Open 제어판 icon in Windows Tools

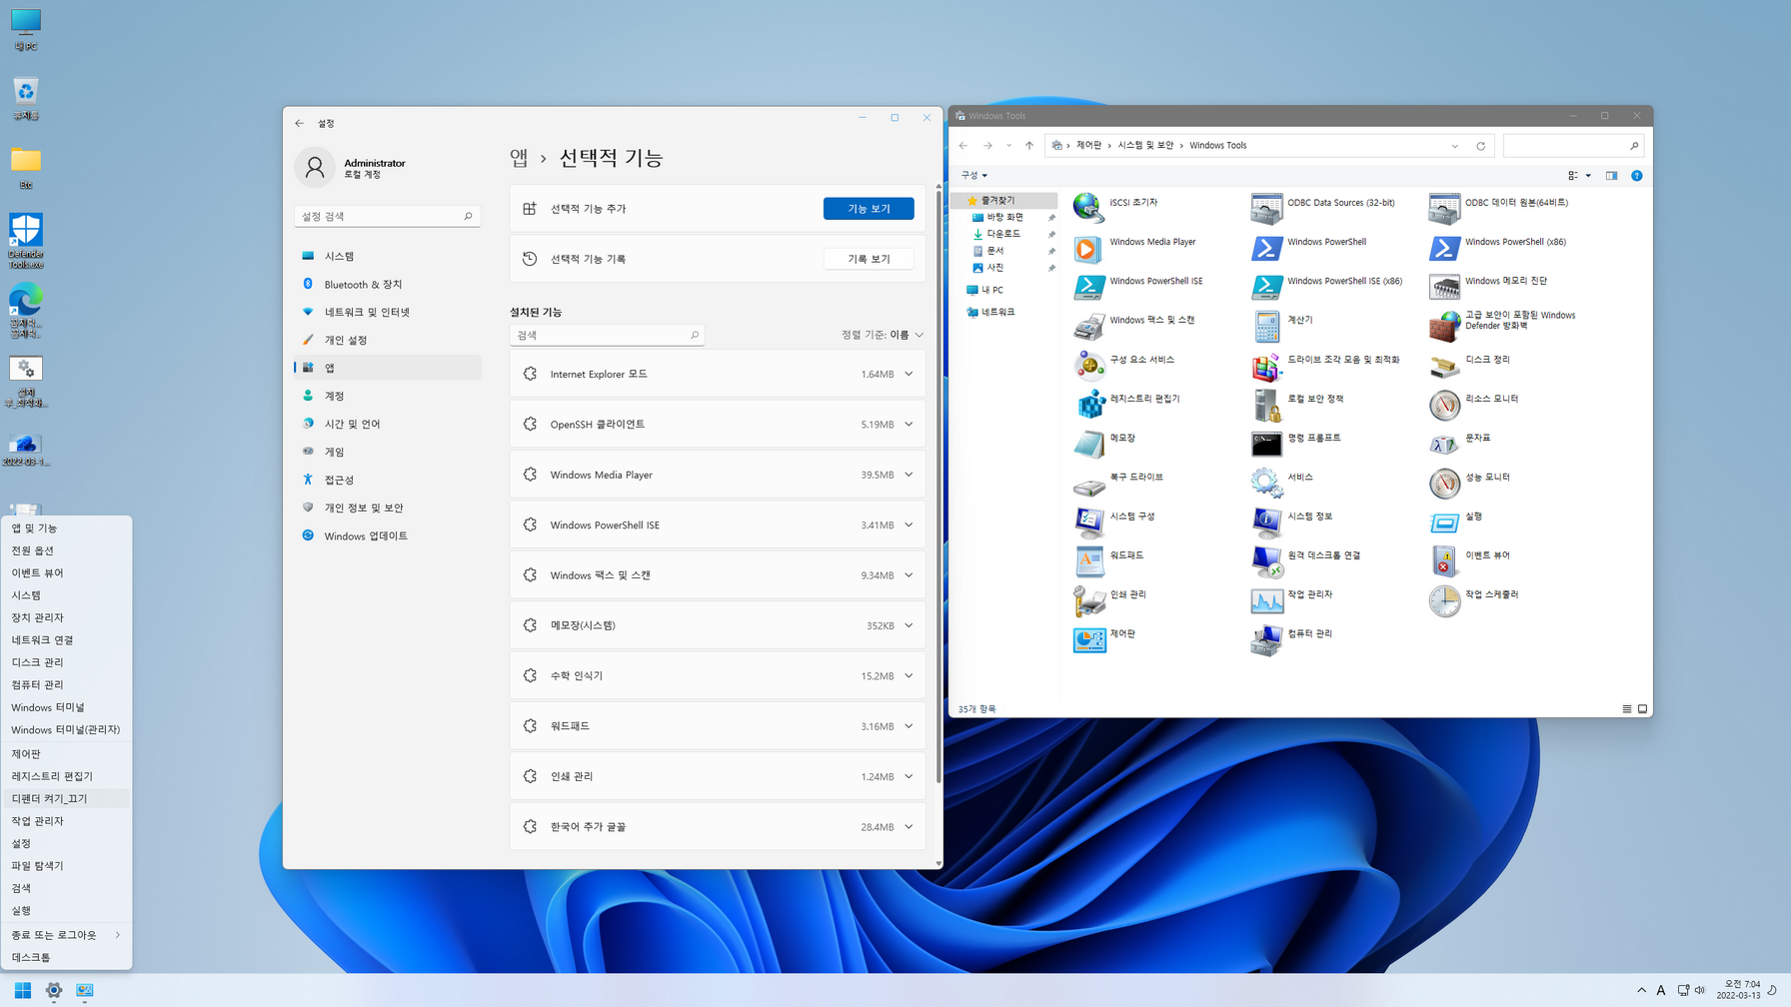tap(1088, 639)
